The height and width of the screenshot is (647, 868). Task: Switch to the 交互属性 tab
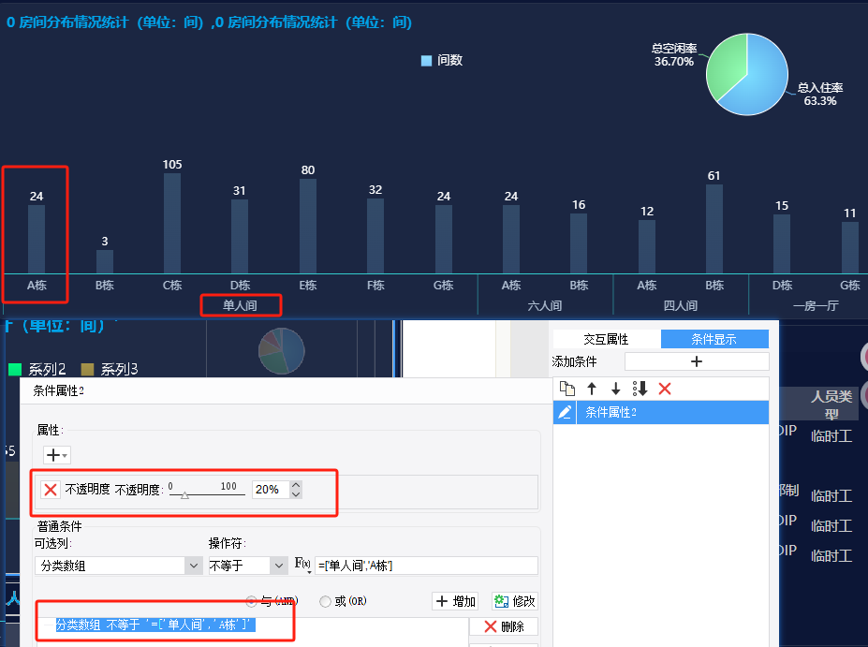[606, 339]
